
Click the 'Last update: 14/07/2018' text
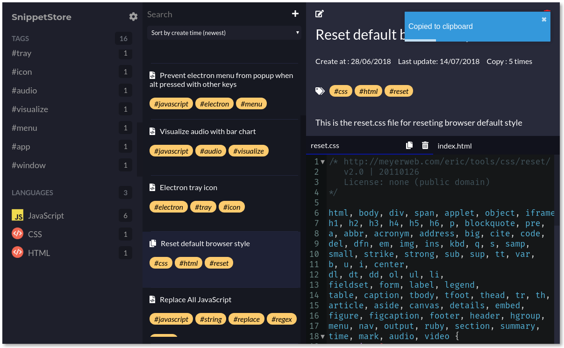coord(439,61)
